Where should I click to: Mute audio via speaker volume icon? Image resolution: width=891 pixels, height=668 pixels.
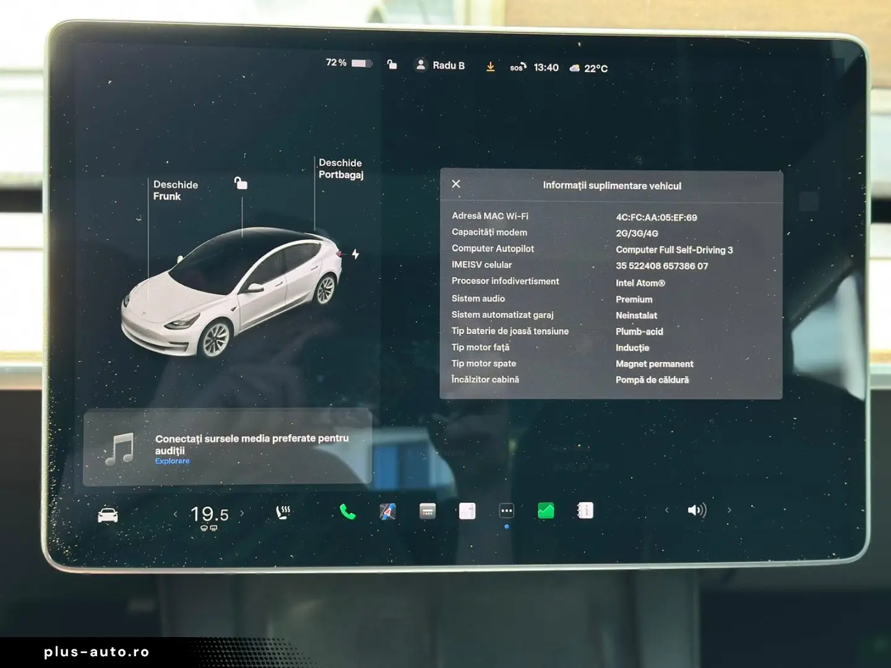tap(697, 510)
